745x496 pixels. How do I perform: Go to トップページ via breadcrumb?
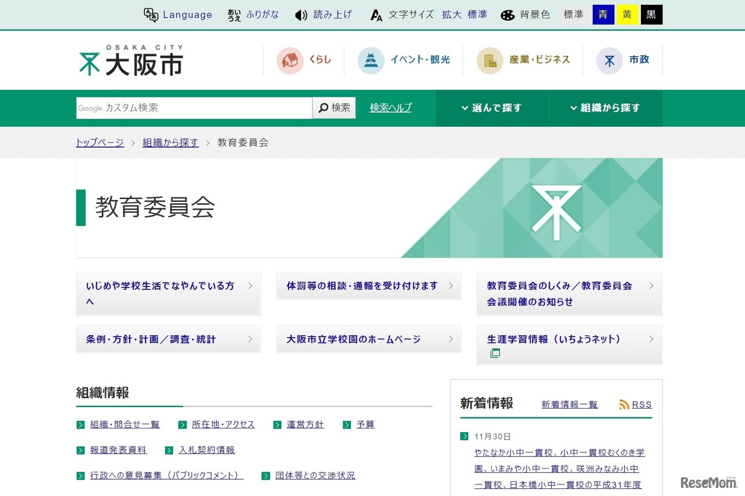[x=99, y=142]
